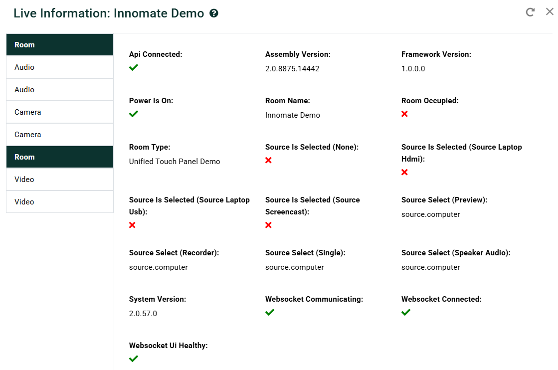Click source.computer under Source Select (Preview)
Image resolution: width=558 pixels, height=370 pixels.
431,214
